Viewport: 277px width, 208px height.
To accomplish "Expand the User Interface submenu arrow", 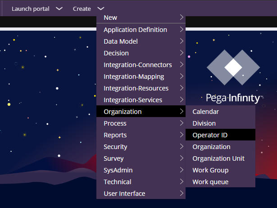I will 182,194.
